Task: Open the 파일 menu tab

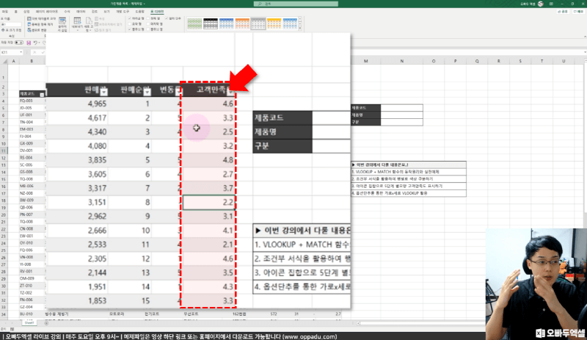Action: point(5,12)
